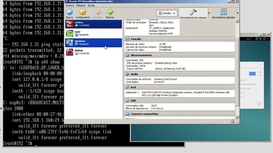Click the small icon right of Detalles label
Viewport: 273px width, 153px height.
(x=174, y=13)
